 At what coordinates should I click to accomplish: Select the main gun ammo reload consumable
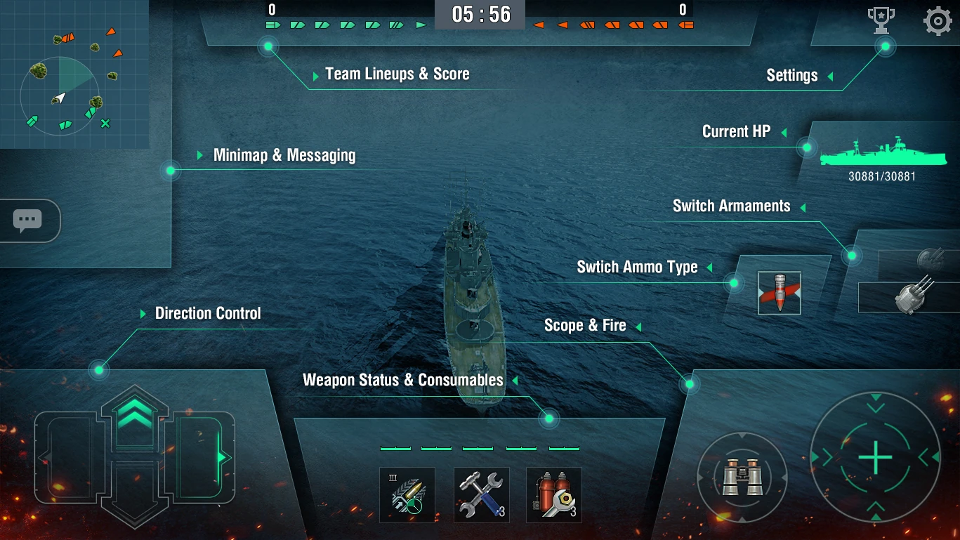407,495
